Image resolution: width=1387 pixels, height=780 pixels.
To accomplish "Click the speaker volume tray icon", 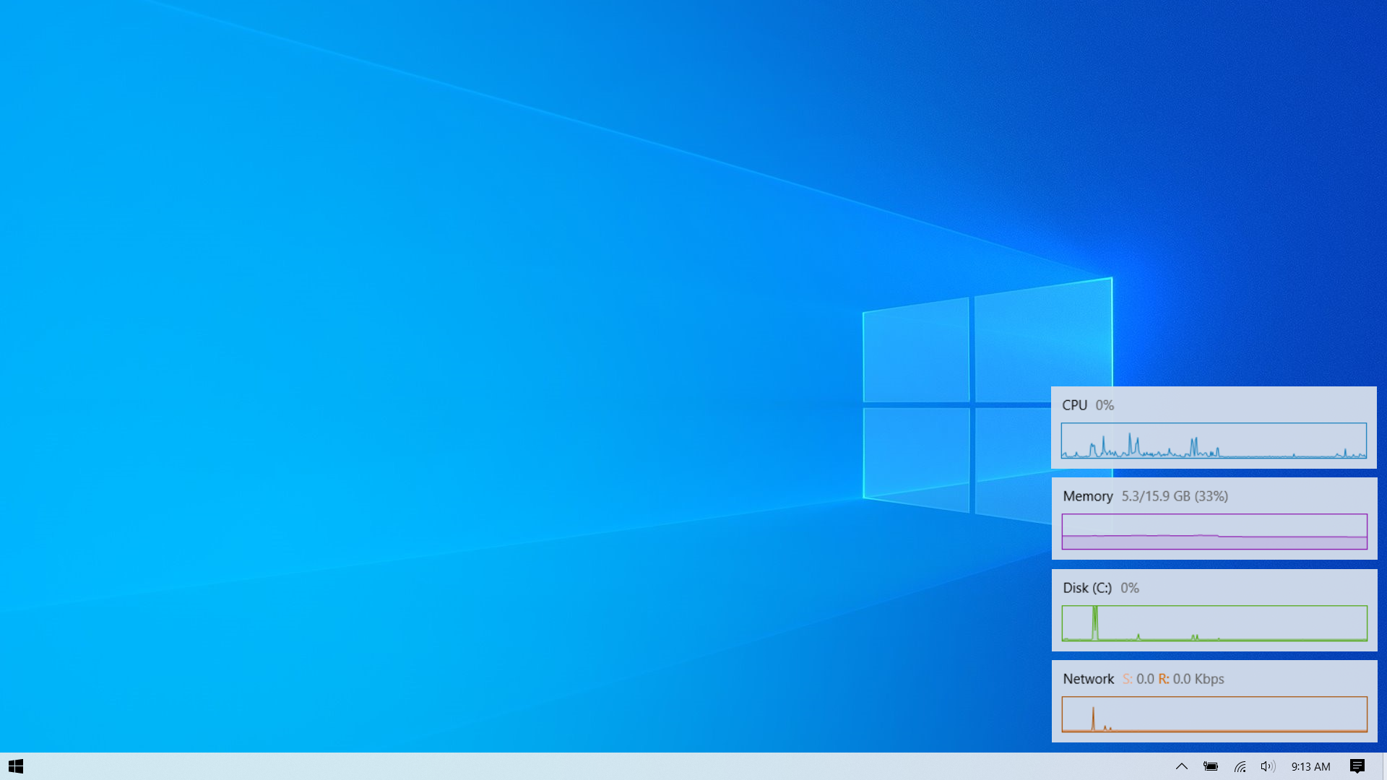I will point(1267,766).
